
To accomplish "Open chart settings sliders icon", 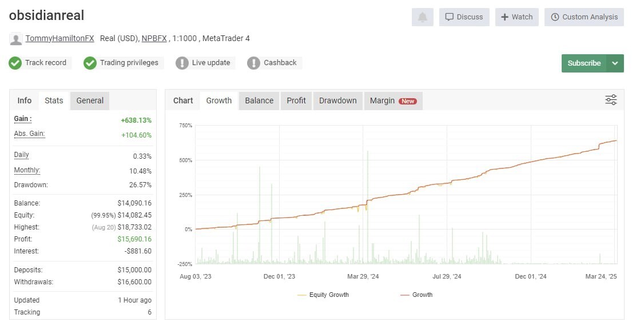I will click(611, 100).
